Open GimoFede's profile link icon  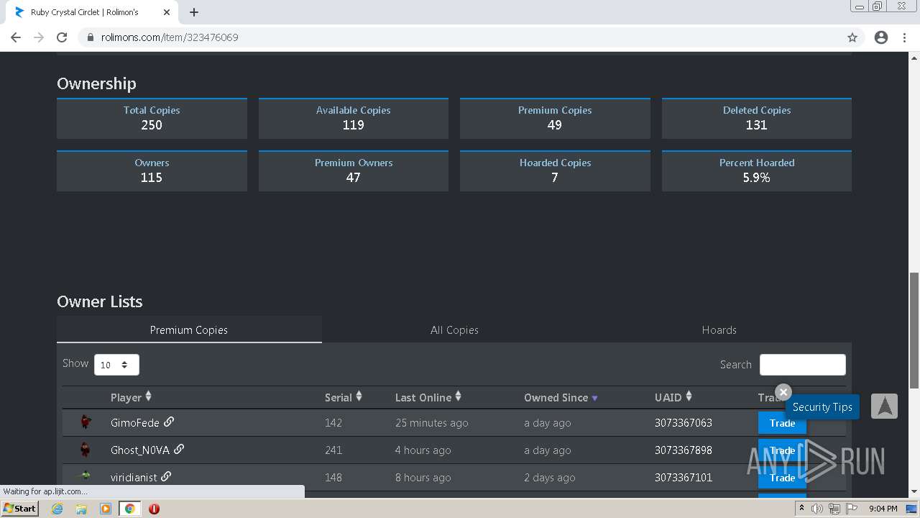[x=169, y=422]
